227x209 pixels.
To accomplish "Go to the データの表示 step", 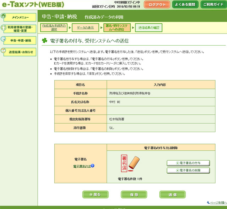I will [x=85, y=27].
